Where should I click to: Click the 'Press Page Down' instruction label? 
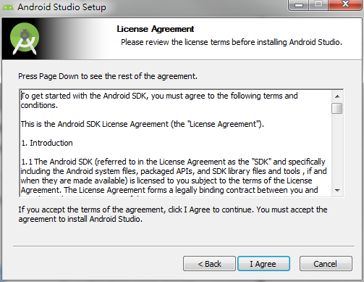(x=108, y=76)
